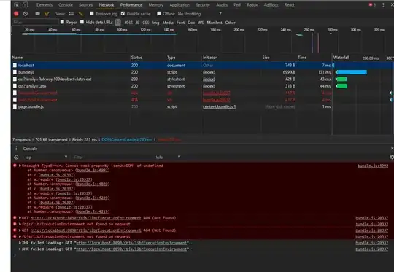Image resolution: width=394 pixels, height=272 pixels.
Task: Open the DevTools three-dot customize menu
Action: [x=383, y=5]
